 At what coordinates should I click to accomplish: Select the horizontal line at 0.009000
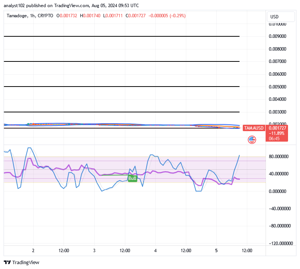tap(122, 36)
